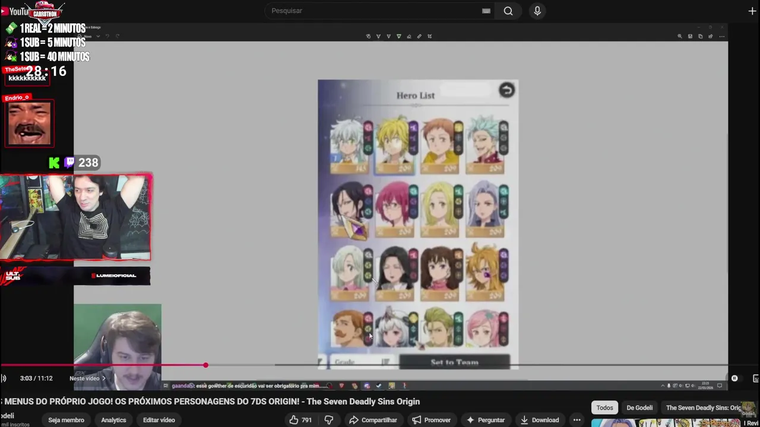Viewport: 760px width, 427px height.
Task: Select the eraser tool in snip toolbar
Action: 408,36
